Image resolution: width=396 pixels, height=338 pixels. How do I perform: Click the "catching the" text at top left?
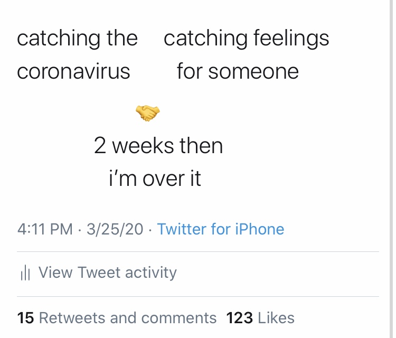(77, 39)
